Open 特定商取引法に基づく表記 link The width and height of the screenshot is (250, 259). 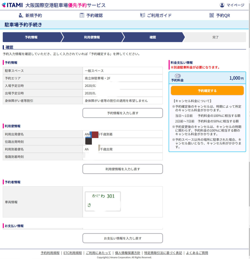[163, 253]
